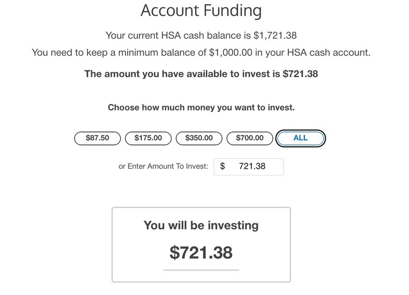Click the underline beneath the summary total
The height and width of the screenshot is (295, 409).
pos(201,270)
